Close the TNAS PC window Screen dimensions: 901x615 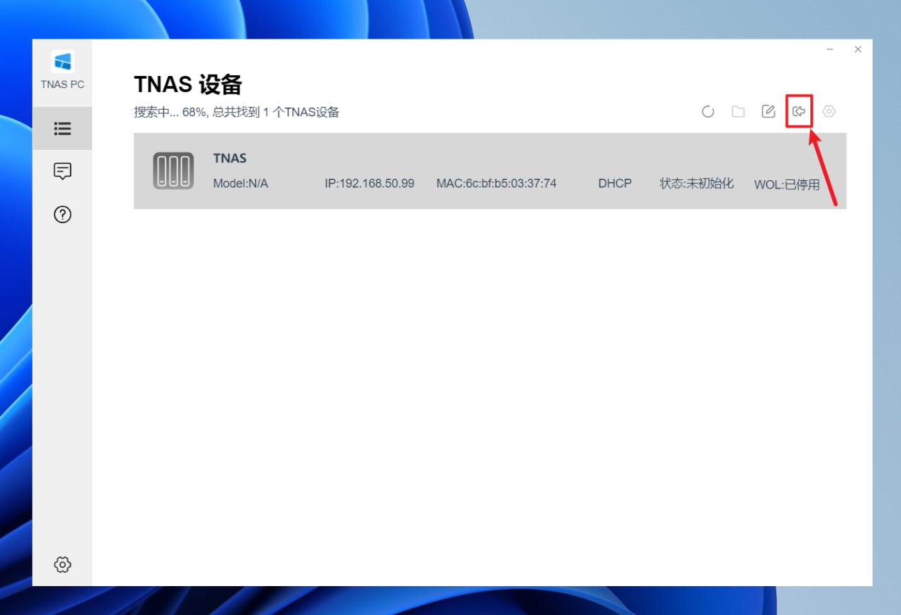point(858,49)
